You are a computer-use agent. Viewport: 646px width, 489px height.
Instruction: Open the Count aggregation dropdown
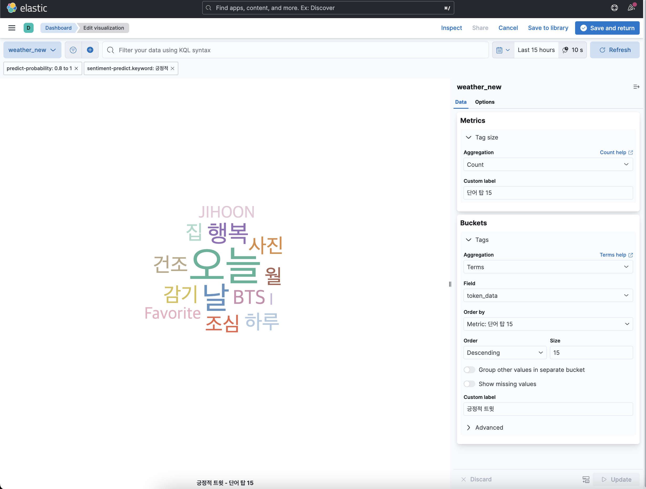point(548,164)
